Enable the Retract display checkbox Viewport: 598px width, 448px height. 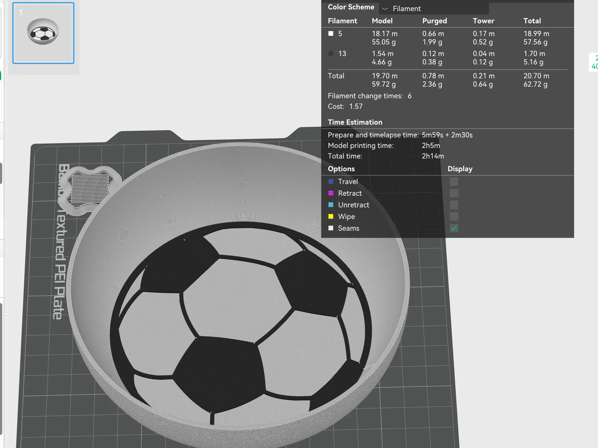click(x=454, y=193)
